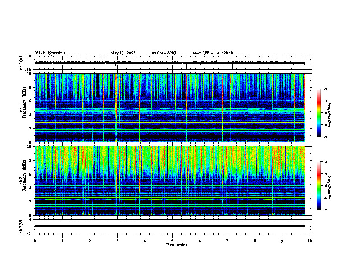349x270 pixels.
Task: Click the "ch.3(V)" axis label
Action: tap(21, 226)
